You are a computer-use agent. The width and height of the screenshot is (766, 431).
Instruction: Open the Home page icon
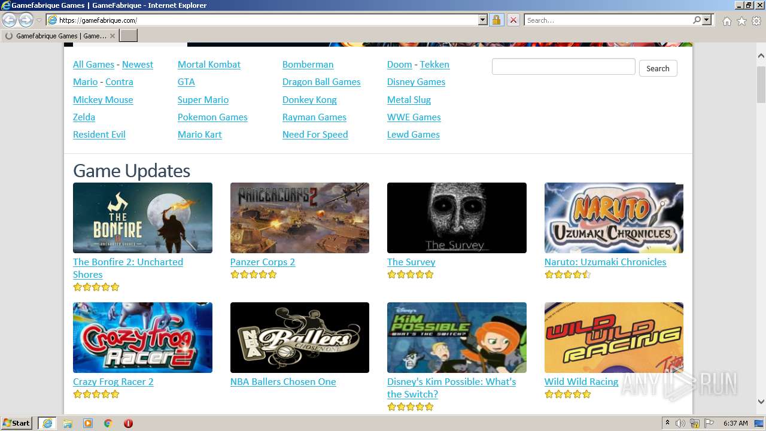pos(727,21)
